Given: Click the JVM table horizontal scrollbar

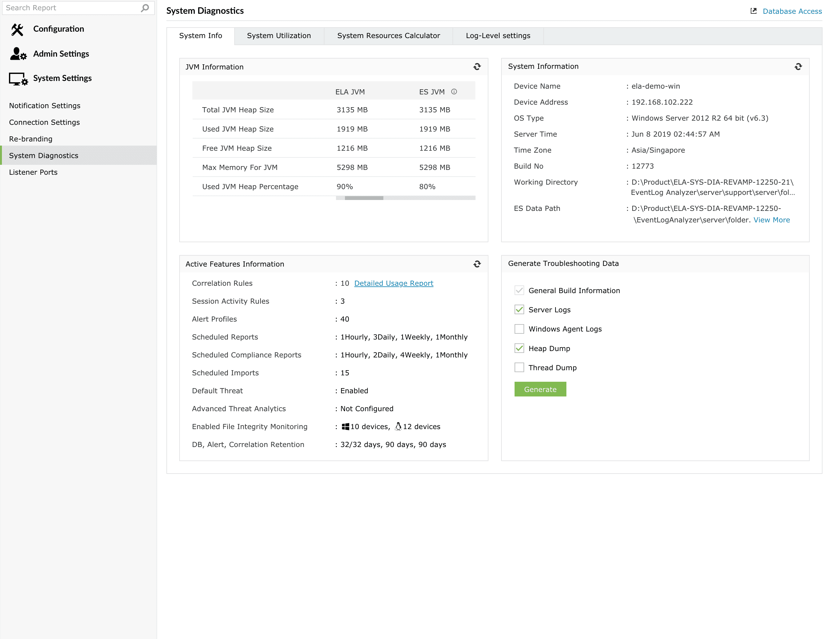Looking at the screenshot, I should pos(364,198).
